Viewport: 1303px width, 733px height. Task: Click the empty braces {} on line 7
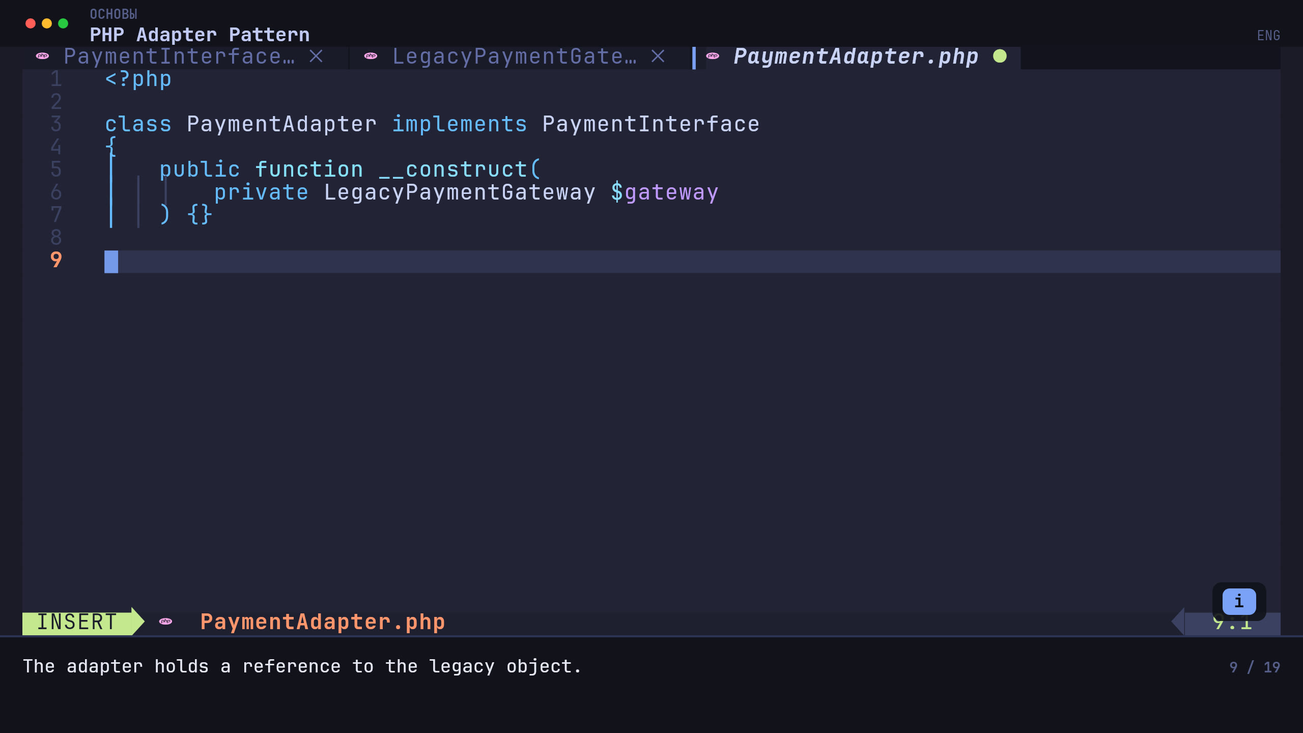tap(200, 214)
